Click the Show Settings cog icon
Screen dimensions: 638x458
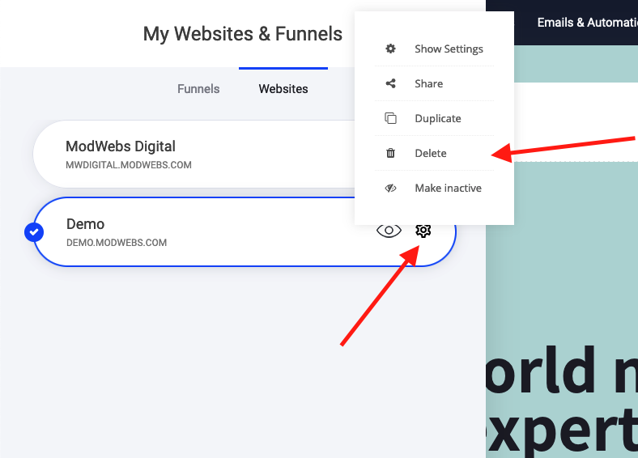coord(391,49)
